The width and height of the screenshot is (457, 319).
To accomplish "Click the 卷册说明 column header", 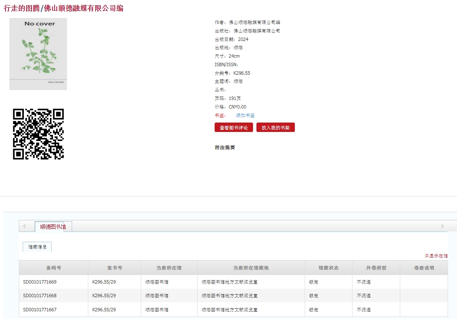I will (424, 268).
